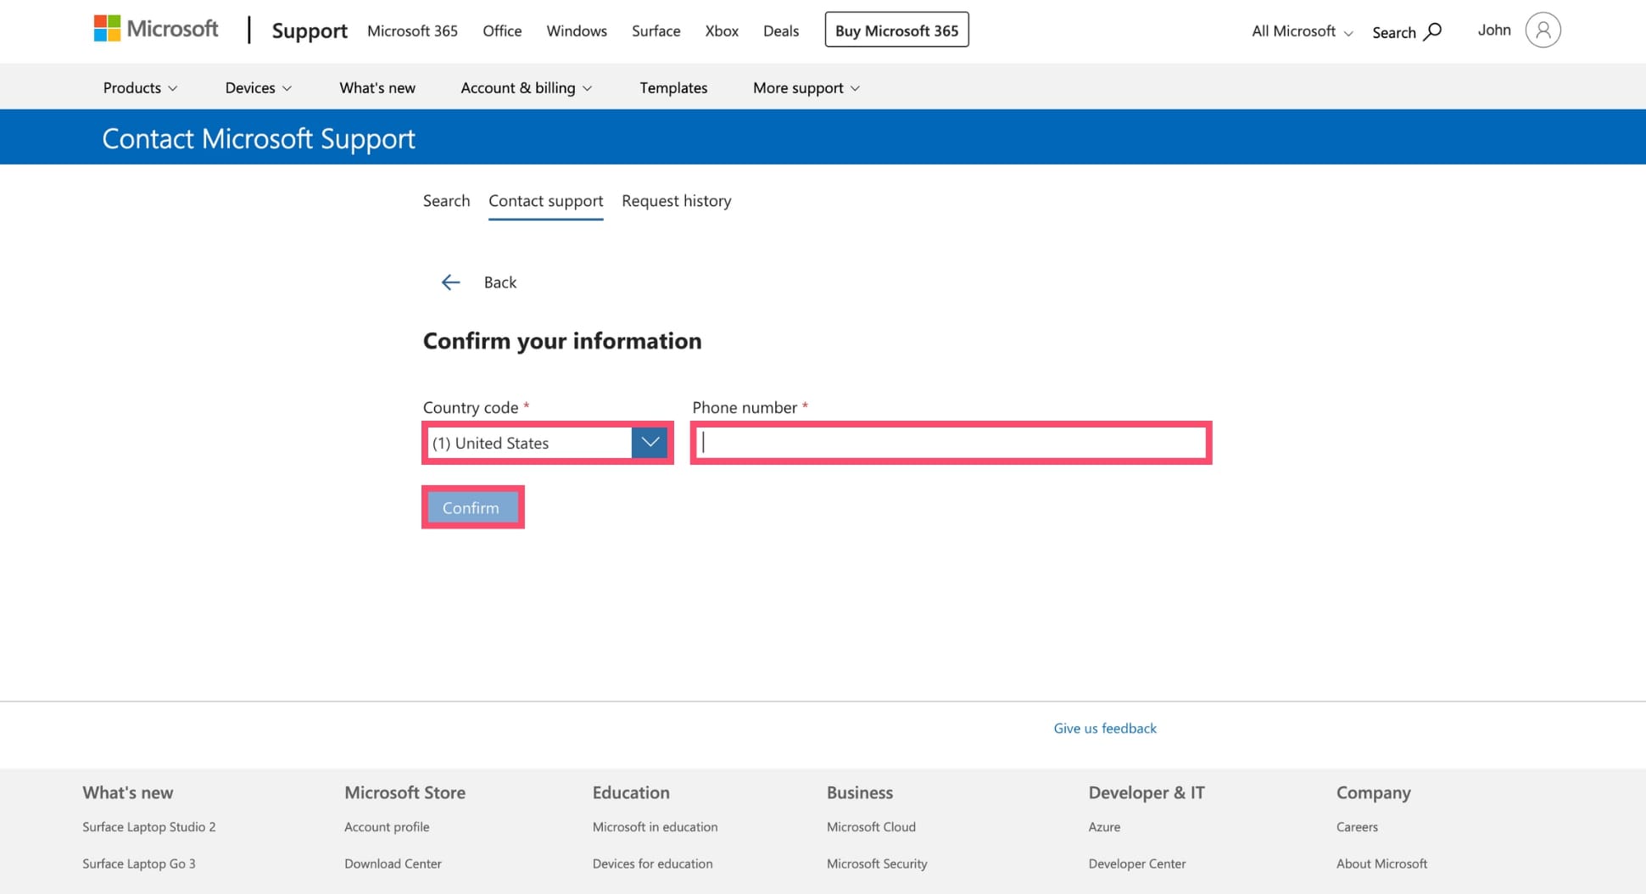This screenshot has height=894, width=1646.
Task: Open Careers footer link
Action: 1357,826
